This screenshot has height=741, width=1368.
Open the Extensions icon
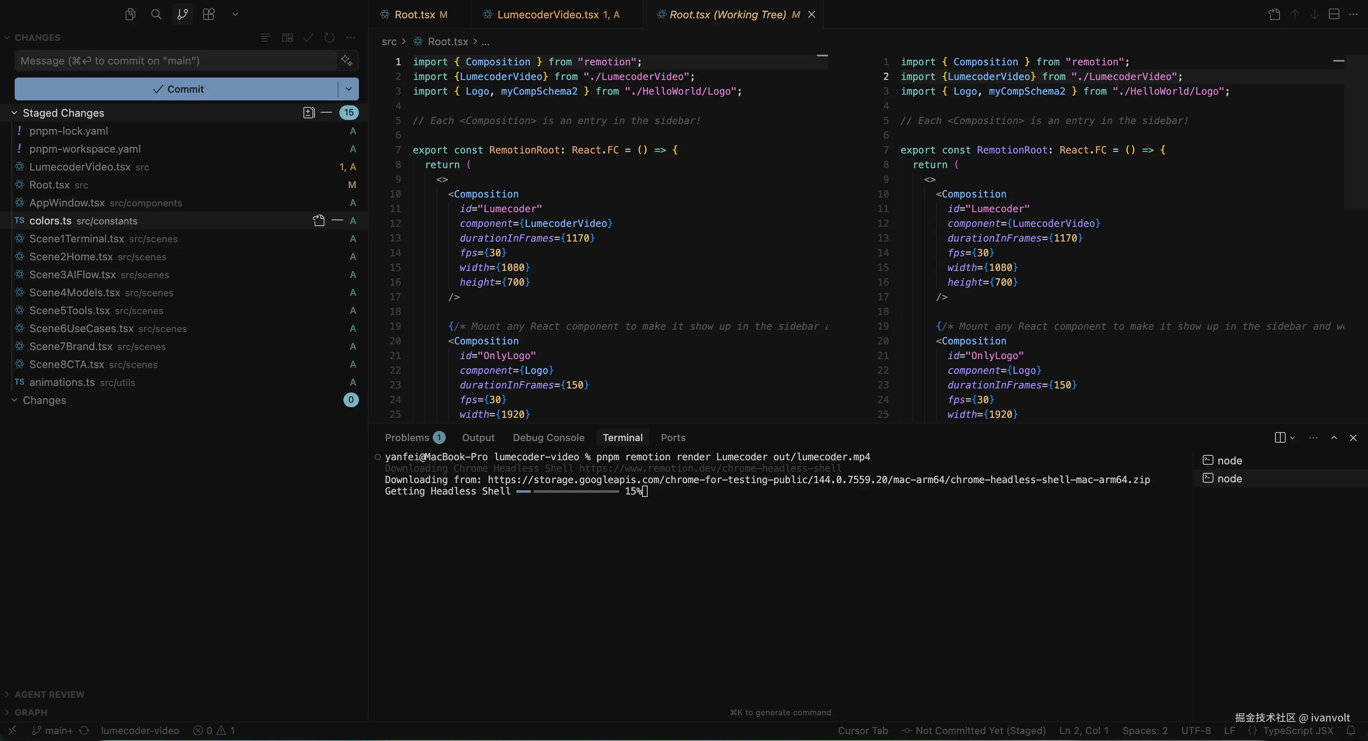point(209,14)
